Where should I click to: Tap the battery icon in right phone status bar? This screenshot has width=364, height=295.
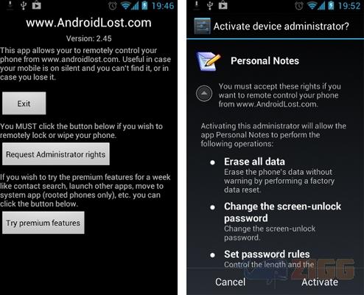331,5
